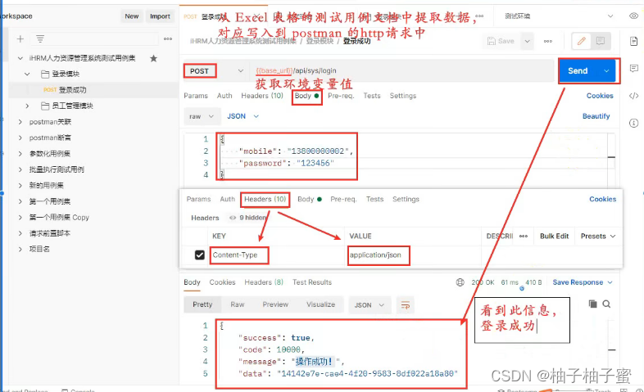Click the Save disk button
644x392 pixels.
tap(501, 41)
